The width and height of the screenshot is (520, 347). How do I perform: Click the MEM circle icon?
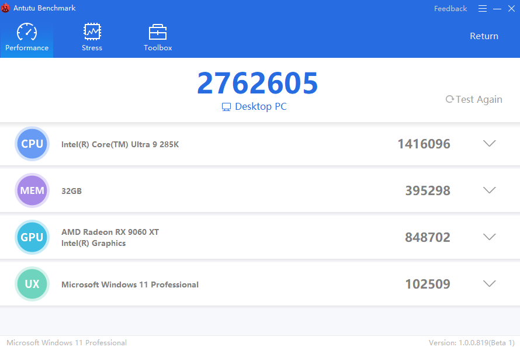coord(32,190)
